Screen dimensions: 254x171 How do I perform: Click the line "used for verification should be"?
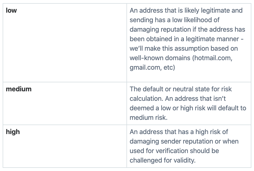pyautogui.click(x=174, y=151)
